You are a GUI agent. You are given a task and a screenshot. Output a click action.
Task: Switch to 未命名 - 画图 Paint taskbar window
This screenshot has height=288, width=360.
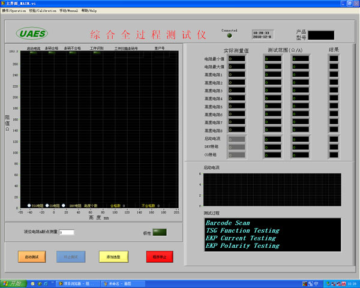[x=123, y=284]
